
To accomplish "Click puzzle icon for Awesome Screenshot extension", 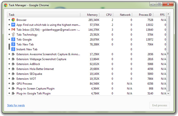I will pyautogui.click(x=13, y=54).
